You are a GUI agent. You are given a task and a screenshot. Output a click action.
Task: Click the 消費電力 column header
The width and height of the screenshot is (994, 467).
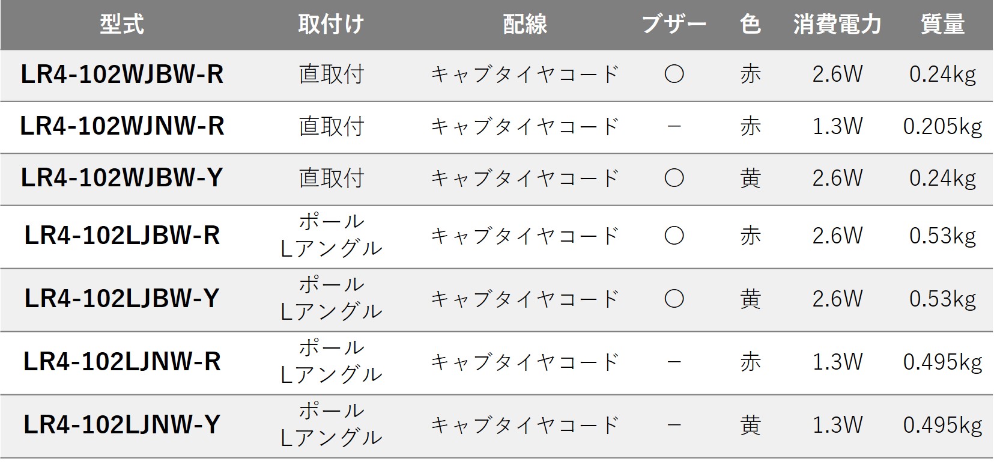click(x=837, y=25)
